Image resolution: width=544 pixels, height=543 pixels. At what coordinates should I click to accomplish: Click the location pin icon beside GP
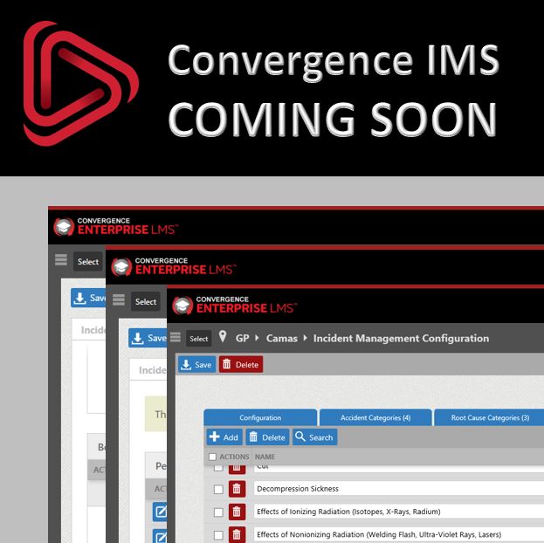coord(223,336)
